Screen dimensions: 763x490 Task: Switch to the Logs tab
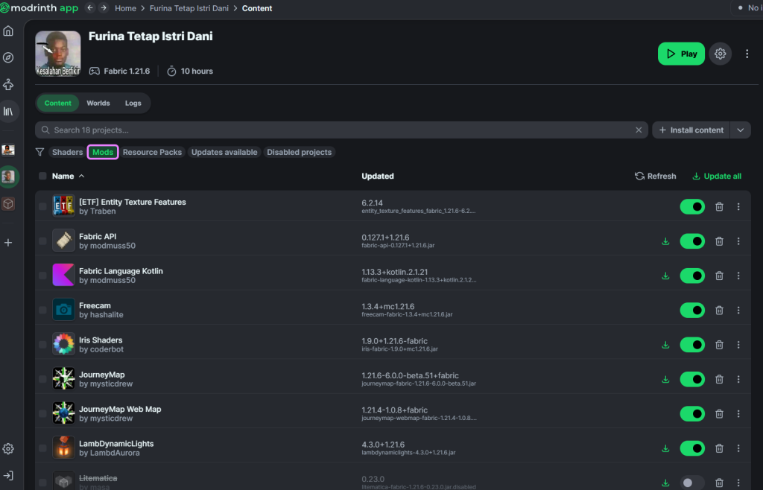[133, 103]
